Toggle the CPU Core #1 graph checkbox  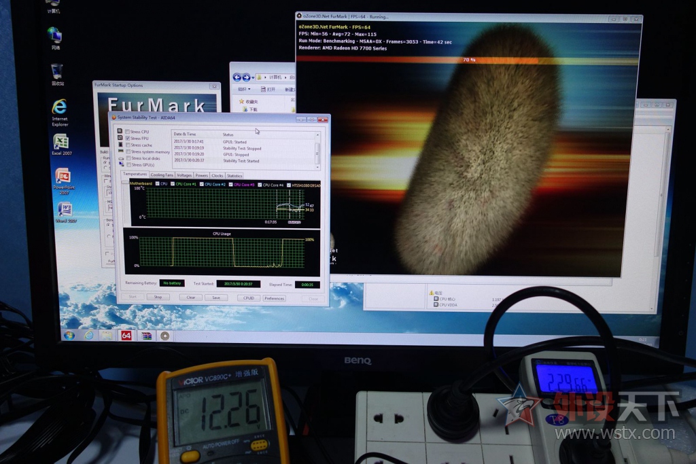click(x=173, y=183)
